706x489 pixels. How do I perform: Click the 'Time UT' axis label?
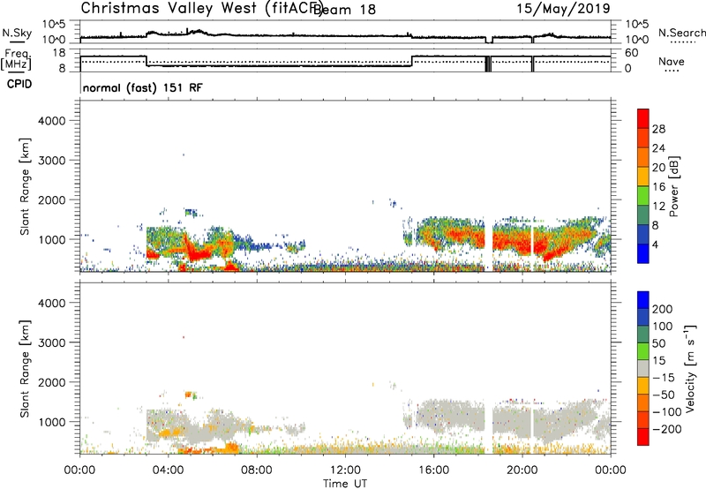(x=345, y=483)
